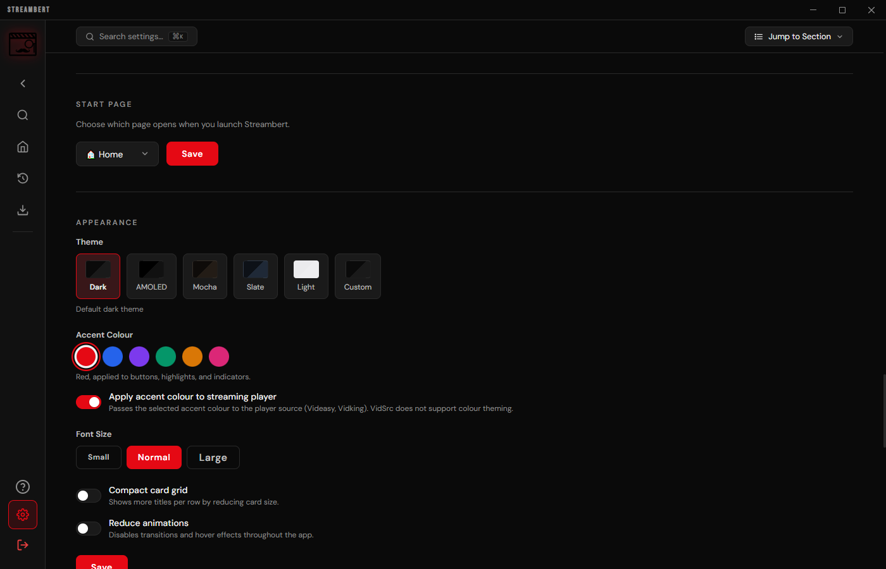Click the settings gear icon in sidebar
Viewport: 886px width, 569px height.
(x=23, y=515)
